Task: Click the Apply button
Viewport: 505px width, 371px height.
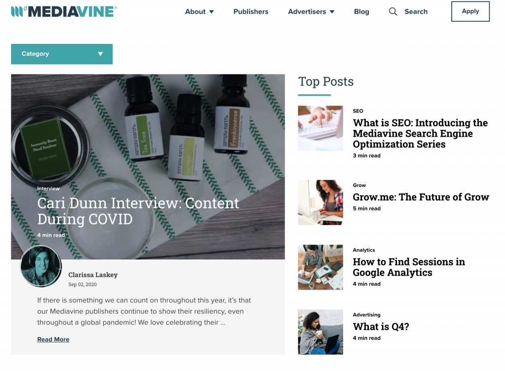Action: coord(470,11)
